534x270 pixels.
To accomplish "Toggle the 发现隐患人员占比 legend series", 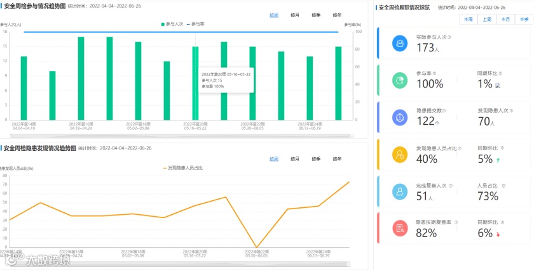I will coord(183,168).
